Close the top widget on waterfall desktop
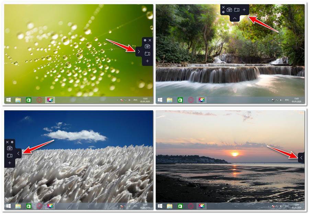The image size is (309, 214). coord(223,7)
